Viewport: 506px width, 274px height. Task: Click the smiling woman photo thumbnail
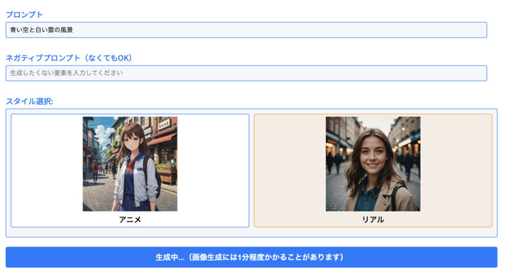[x=373, y=164]
